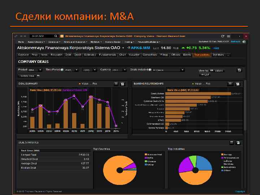Show the Time Period info icon

pyautogui.click(x=62, y=70)
